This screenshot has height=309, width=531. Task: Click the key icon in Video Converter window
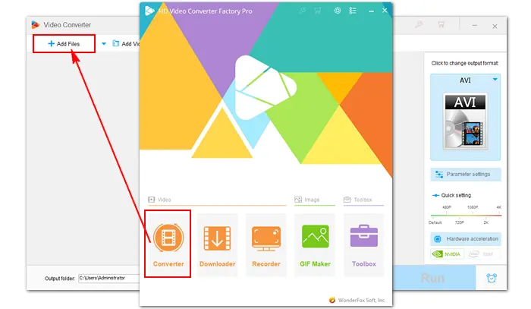pos(419,24)
